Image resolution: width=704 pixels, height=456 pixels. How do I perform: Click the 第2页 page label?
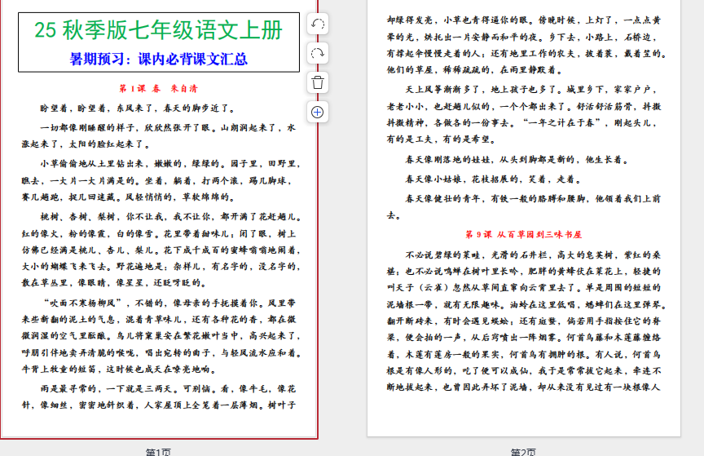click(x=523, y=451)
